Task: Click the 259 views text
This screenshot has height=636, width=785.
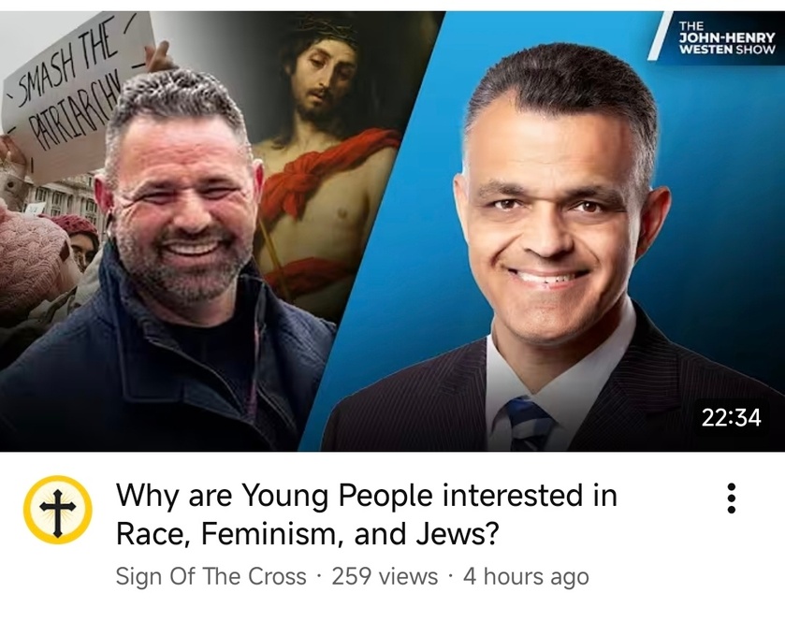Action: pos(385,576)
